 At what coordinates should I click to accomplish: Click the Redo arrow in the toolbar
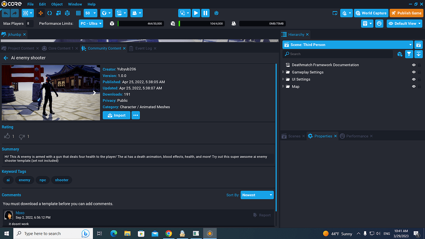tap(15, 13)
